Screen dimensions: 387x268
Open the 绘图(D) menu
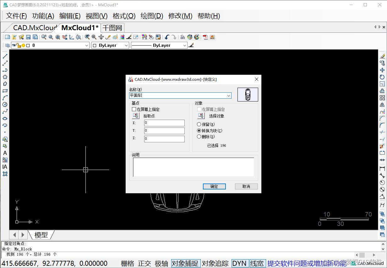click(x=152, y=16)
